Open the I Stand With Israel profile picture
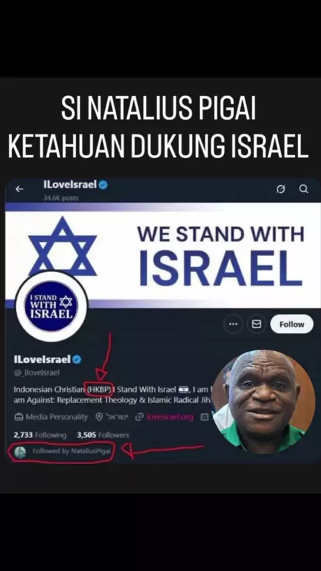321x571 pixels. tap(51, 306)
